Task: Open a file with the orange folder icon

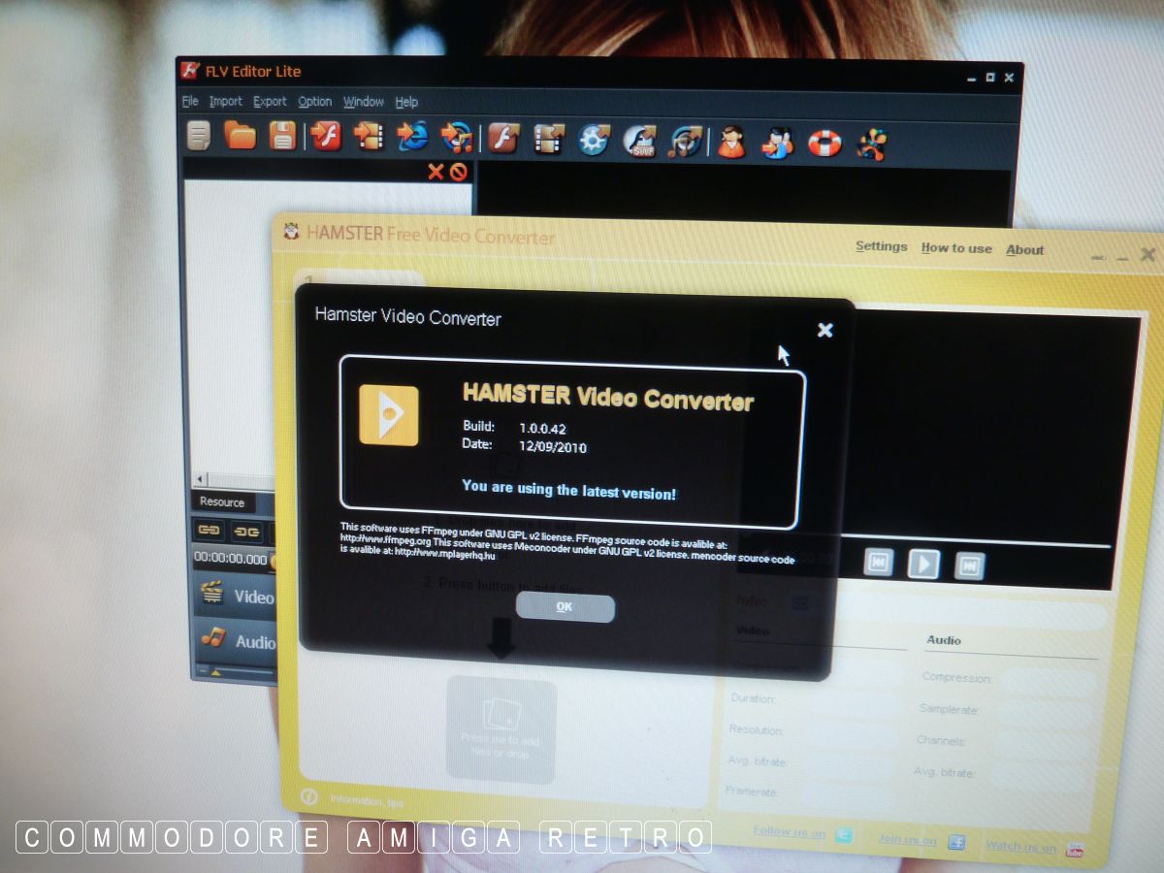Action: [241, 136]
